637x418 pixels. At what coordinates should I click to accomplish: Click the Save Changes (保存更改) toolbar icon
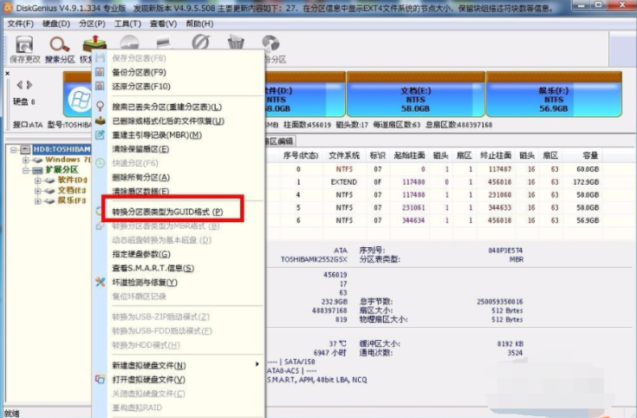coord(24,44)
